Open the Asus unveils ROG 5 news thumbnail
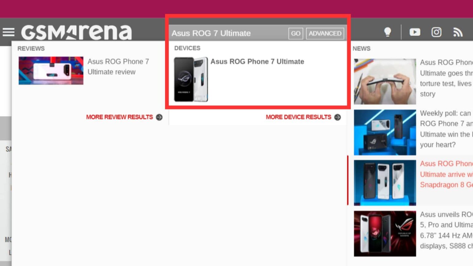 (x=385, y=234)
